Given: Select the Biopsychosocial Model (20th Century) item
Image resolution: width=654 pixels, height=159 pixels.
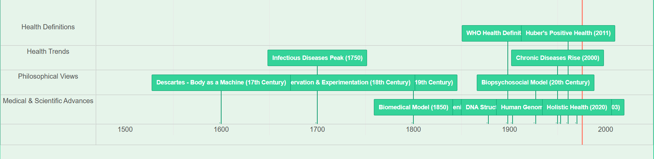Looking at the screenshot, I should tap(535, 83).
